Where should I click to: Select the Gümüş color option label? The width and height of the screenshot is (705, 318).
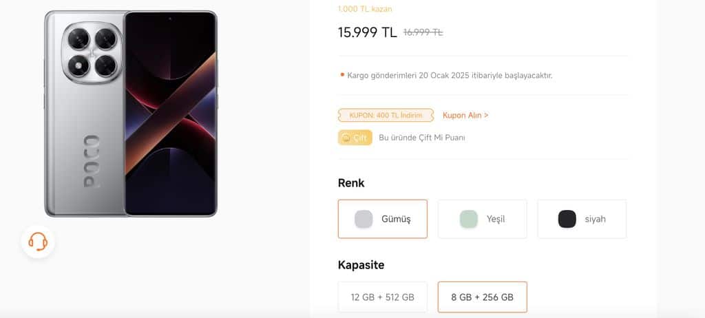click(396, 219)
